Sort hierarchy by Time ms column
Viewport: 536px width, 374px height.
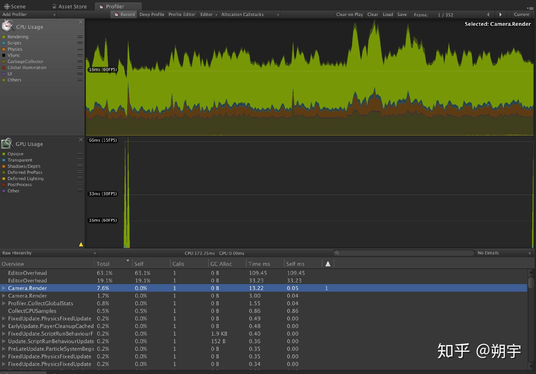pyautogui.click(x=265, y=264)
